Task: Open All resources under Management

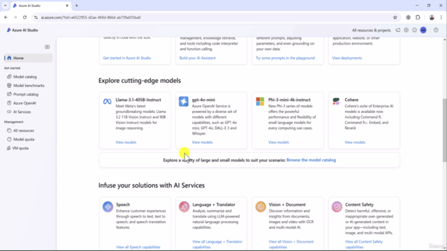Action: click(23, 130)
